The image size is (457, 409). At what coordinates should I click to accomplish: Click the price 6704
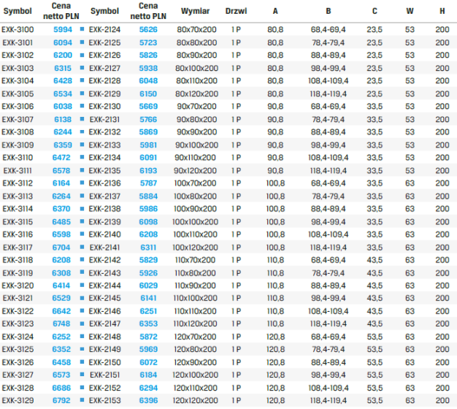pos(61,248)
